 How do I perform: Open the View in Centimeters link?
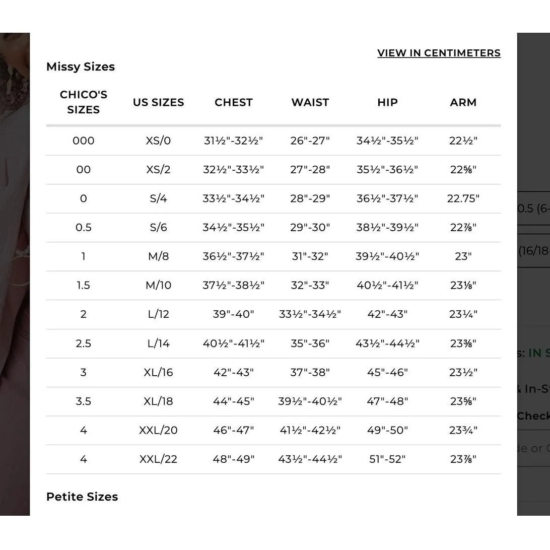(x=439, y=53)
